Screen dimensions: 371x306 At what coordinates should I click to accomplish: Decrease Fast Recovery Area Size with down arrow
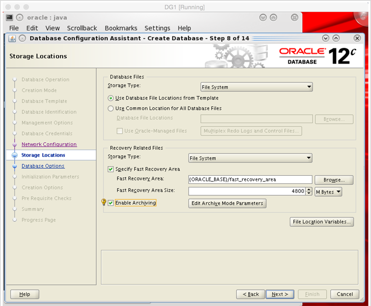point(309,193)
